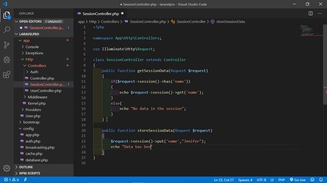Click SessionController.php breadcrumb segment
The width and height of the screenshot is (327, 183).
tap(148, 21)
